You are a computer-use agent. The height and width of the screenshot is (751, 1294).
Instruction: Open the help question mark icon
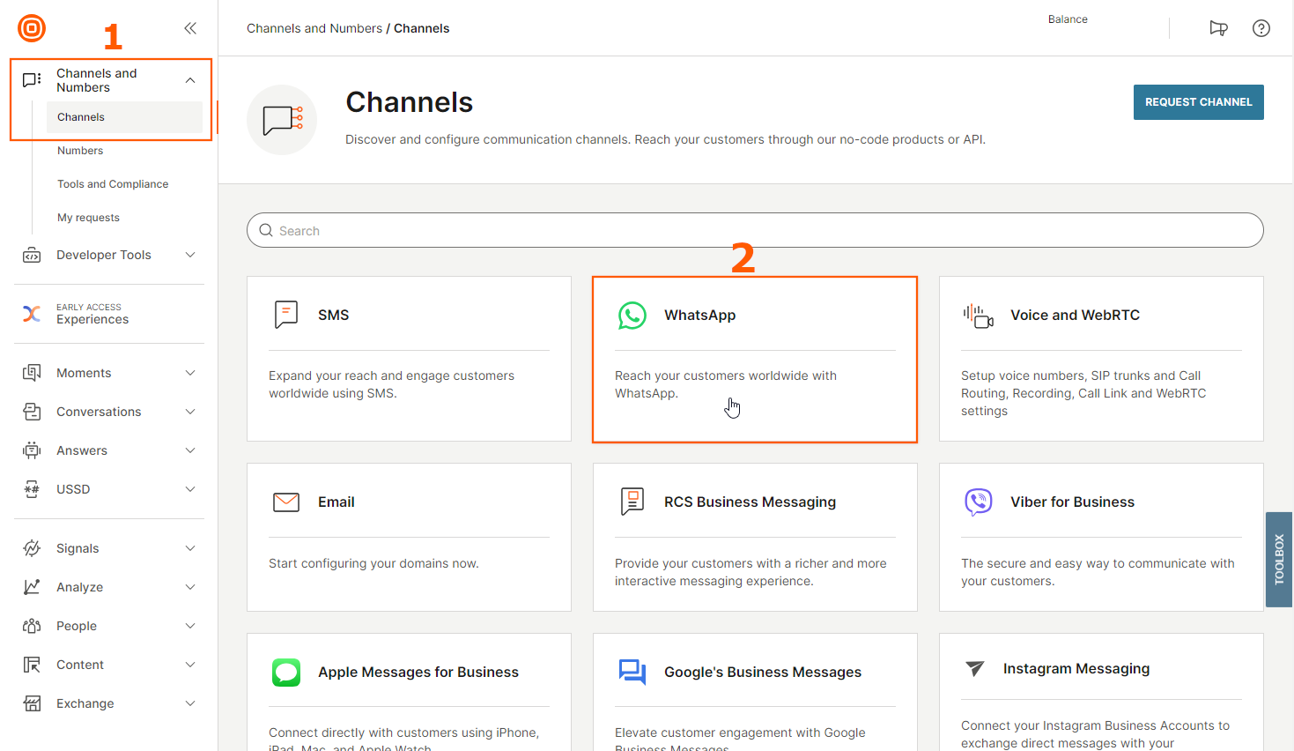point(1261,28)
